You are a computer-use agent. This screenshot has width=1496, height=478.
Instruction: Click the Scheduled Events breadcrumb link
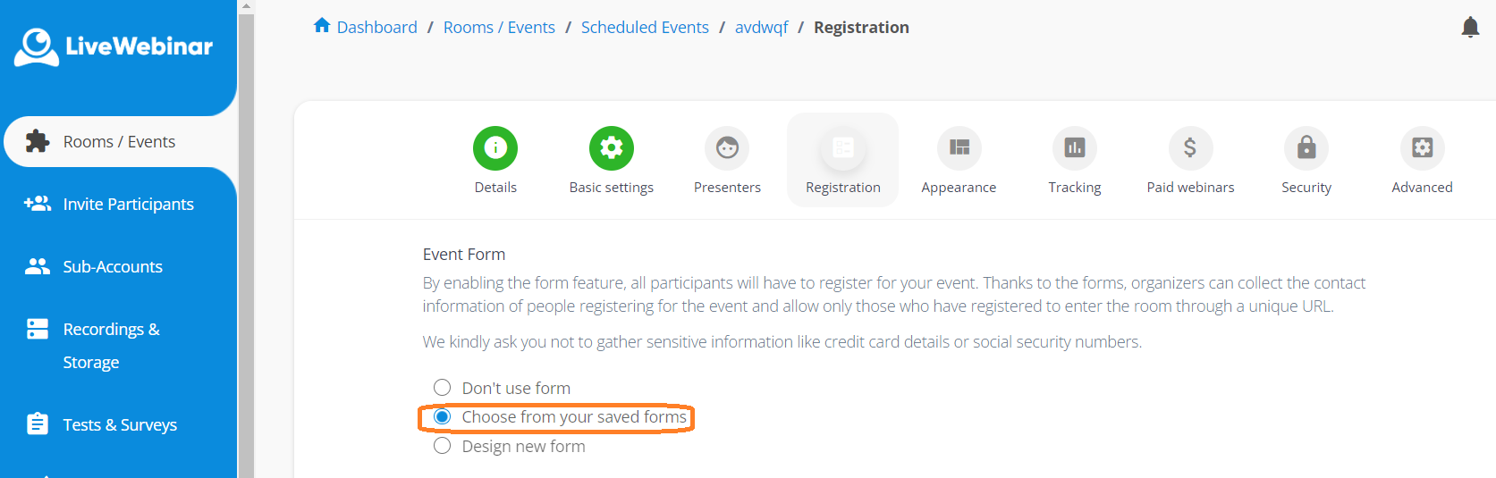(645, 28)
